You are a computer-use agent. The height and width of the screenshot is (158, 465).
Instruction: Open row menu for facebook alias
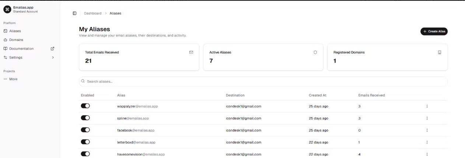pos(427,130)
